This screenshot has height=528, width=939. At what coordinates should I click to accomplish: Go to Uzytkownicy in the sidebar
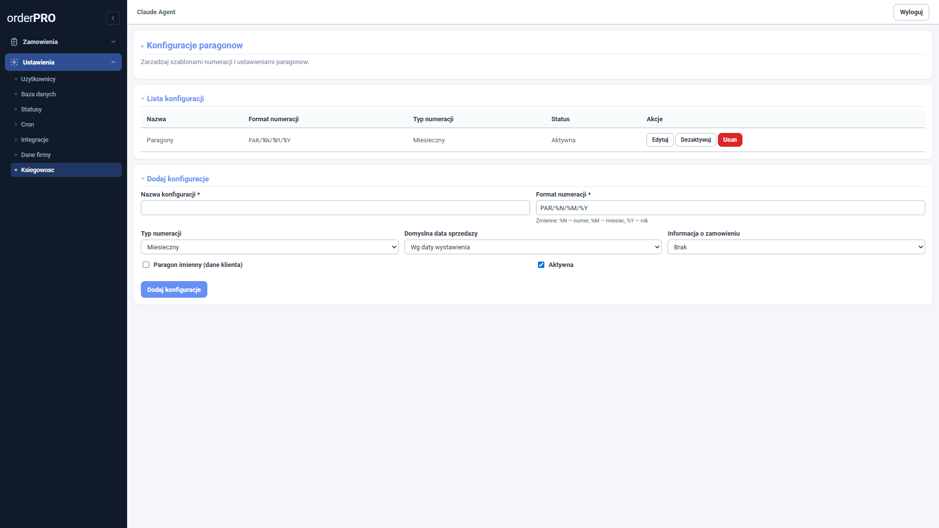coord(38,79)
